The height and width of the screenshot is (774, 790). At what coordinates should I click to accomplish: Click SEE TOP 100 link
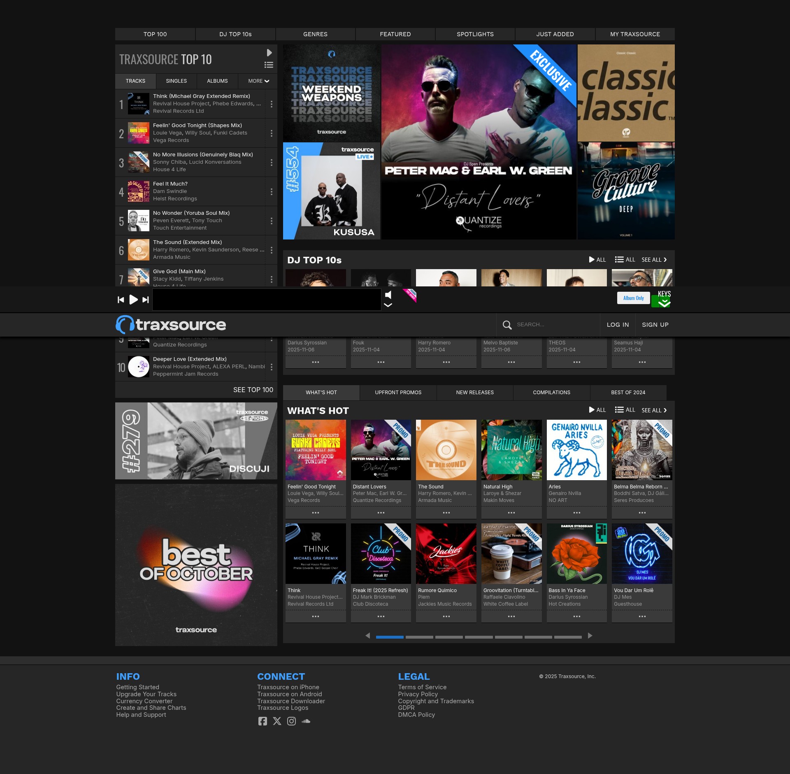click(x=253, y=390)
